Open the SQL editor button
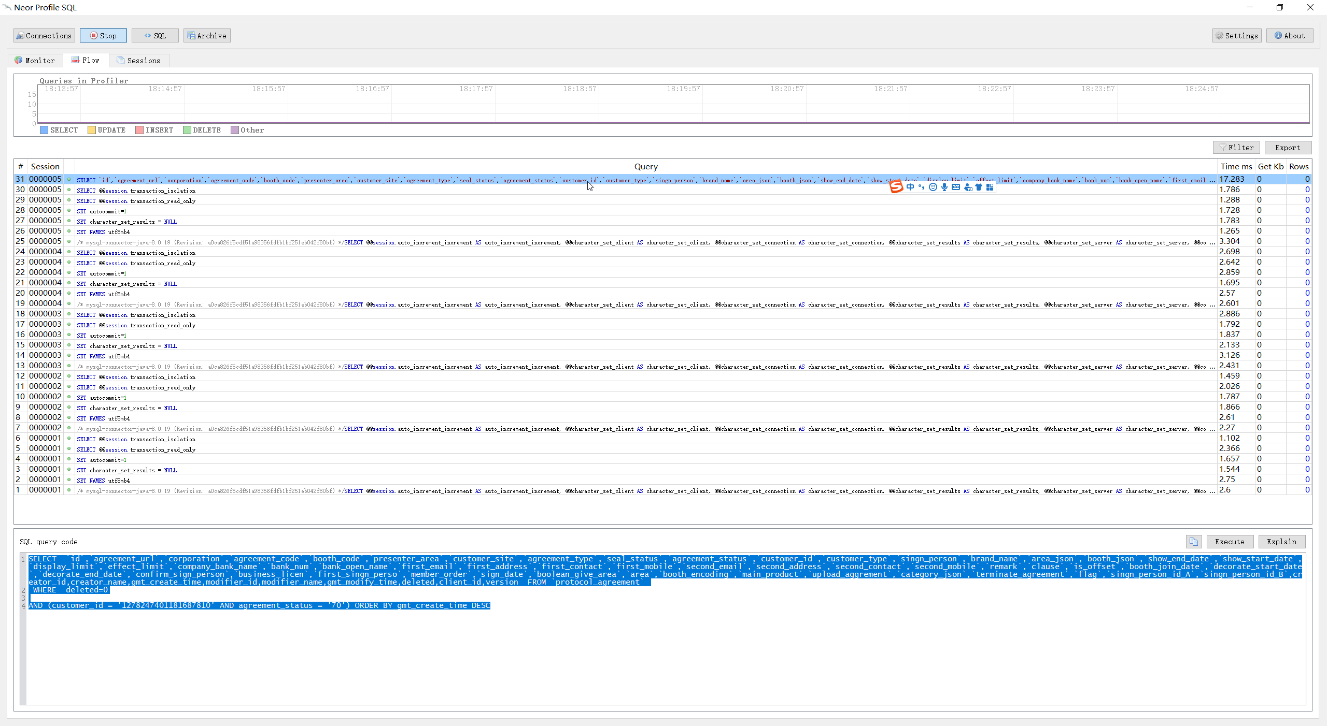The image size is (1327, 726). coord(155,36)
